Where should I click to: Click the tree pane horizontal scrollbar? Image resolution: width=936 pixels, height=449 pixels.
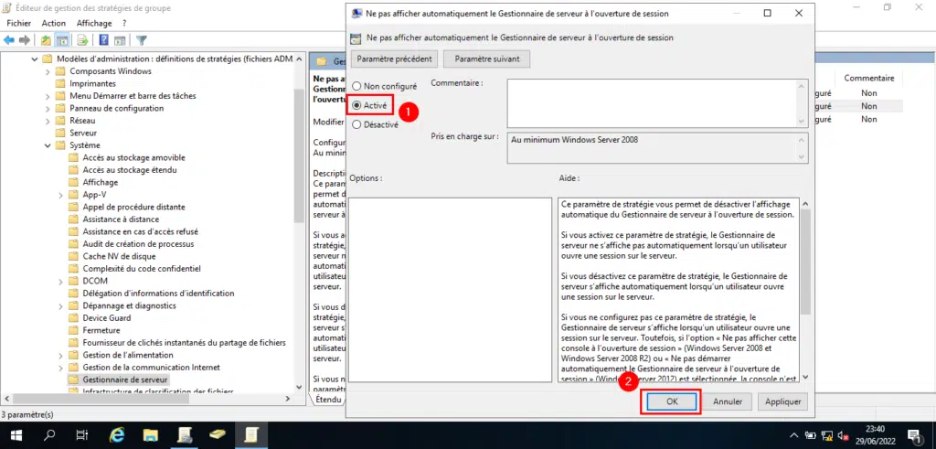(x=148, y=399)
